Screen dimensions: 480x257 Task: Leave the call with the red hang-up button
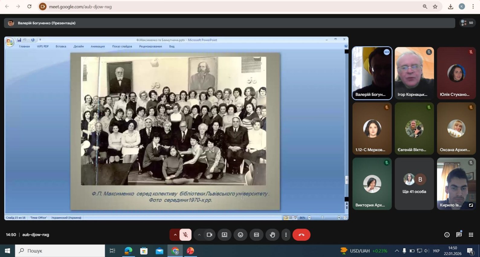[301, 235]
